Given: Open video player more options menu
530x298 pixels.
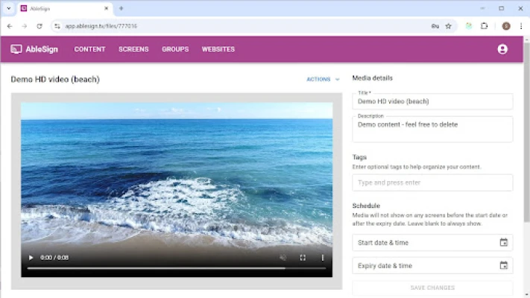Looking at the screenshot, I should 323,258.
